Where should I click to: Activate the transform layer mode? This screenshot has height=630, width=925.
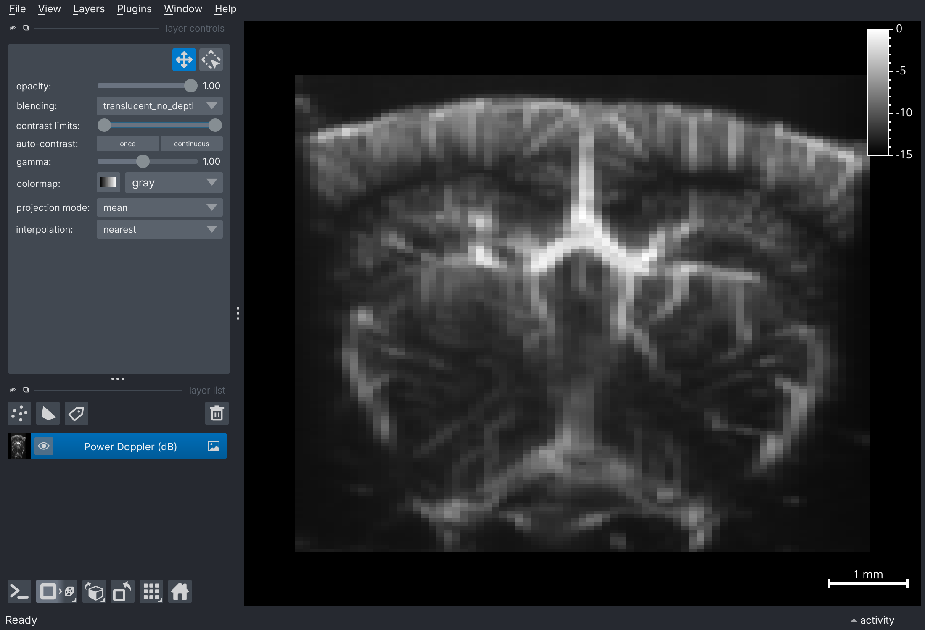click(x=211, y=59)
